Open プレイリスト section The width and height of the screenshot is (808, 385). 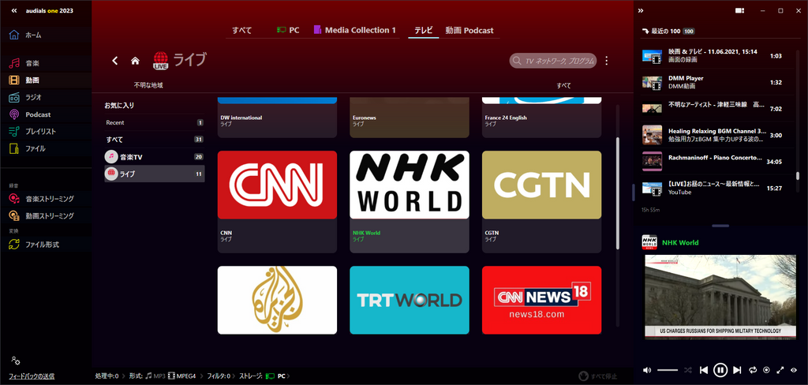tap(31, 132)
